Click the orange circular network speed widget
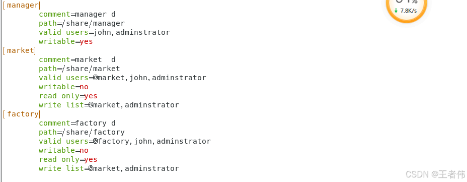 (x=407, y=9)
